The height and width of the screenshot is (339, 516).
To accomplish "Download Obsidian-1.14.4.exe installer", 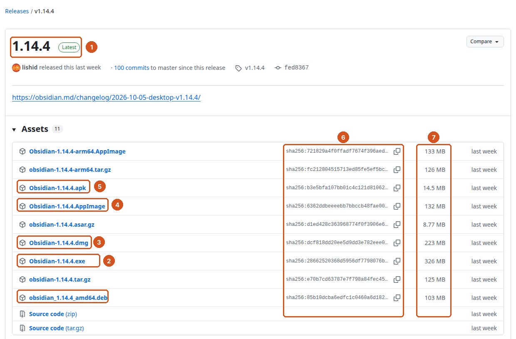I will click(x=57, y=261).
